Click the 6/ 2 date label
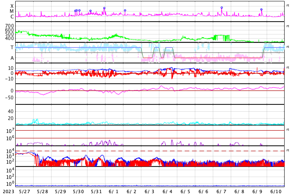Image resolution: width=292 pixels, height=195 pixels. pos(132,191)
